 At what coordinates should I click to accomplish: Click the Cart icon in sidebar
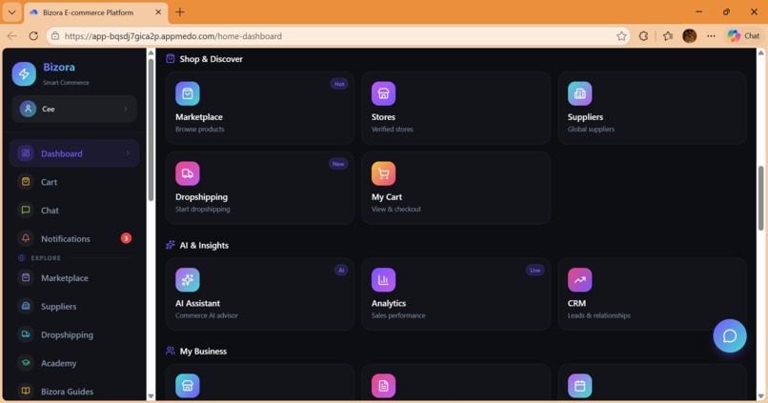point(26,182)
